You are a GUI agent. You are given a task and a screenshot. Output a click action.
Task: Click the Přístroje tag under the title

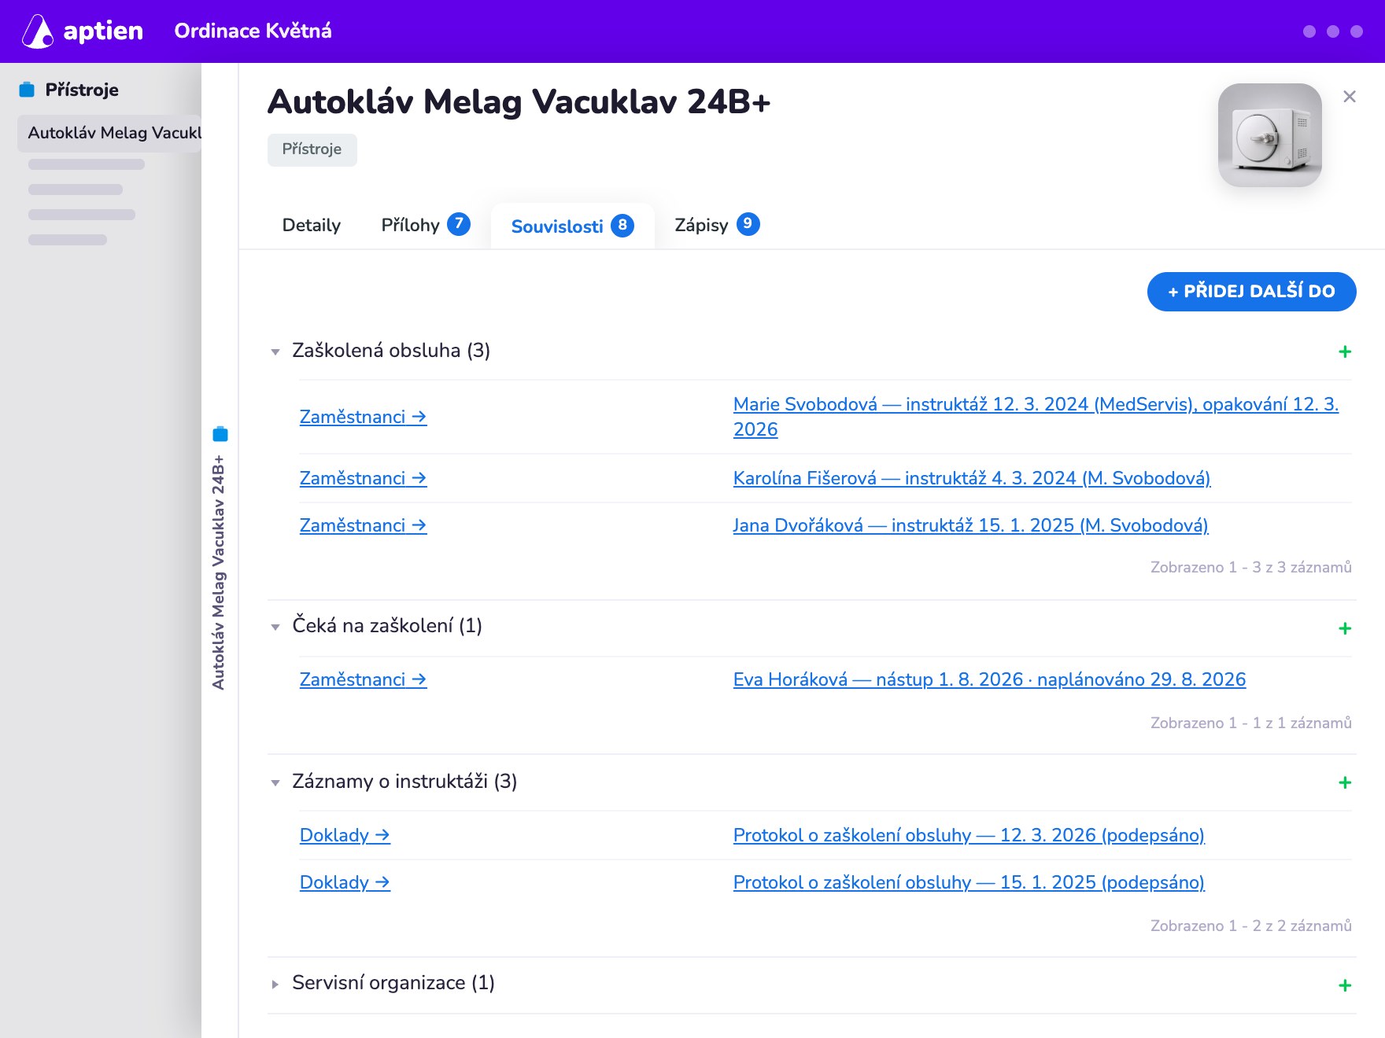point(312,149)
